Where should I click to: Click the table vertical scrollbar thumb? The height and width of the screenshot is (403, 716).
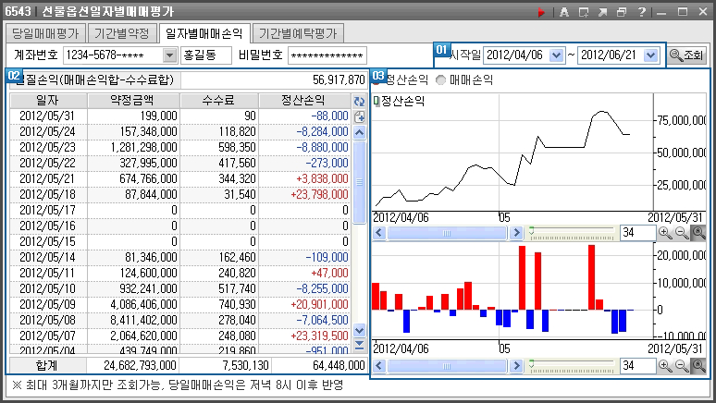click(359, 183)
